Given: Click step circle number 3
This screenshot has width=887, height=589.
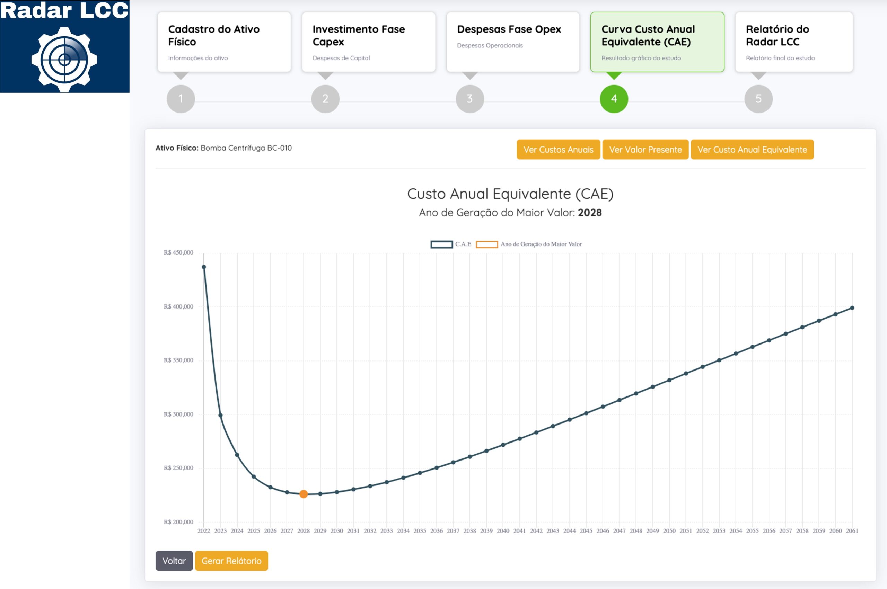Looking at the screenshot, I should (469, 99).
